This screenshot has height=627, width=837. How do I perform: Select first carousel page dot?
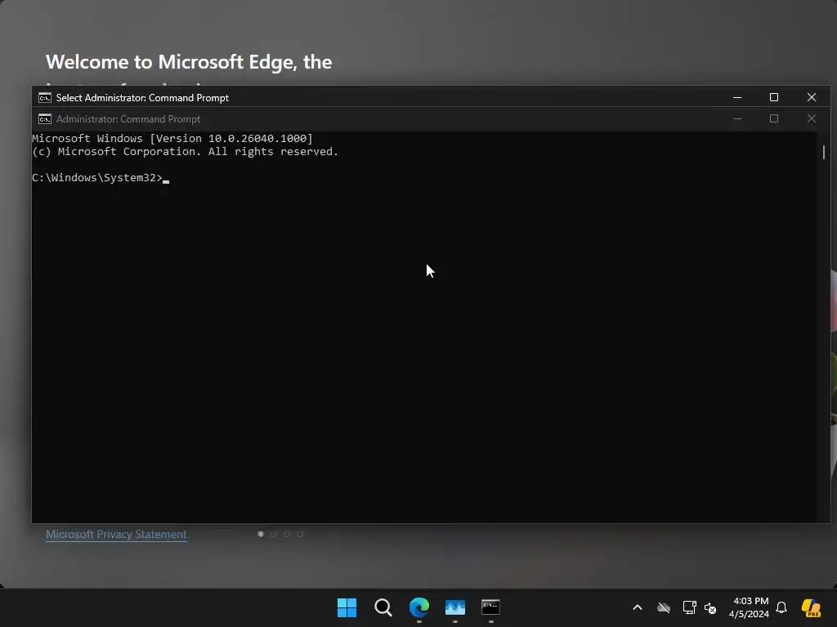click(x=261, y=534)
